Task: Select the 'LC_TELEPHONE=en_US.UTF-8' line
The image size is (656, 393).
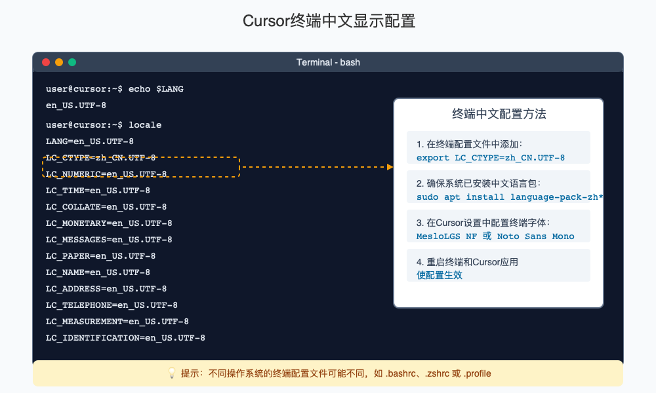Action: click(112, 305)
